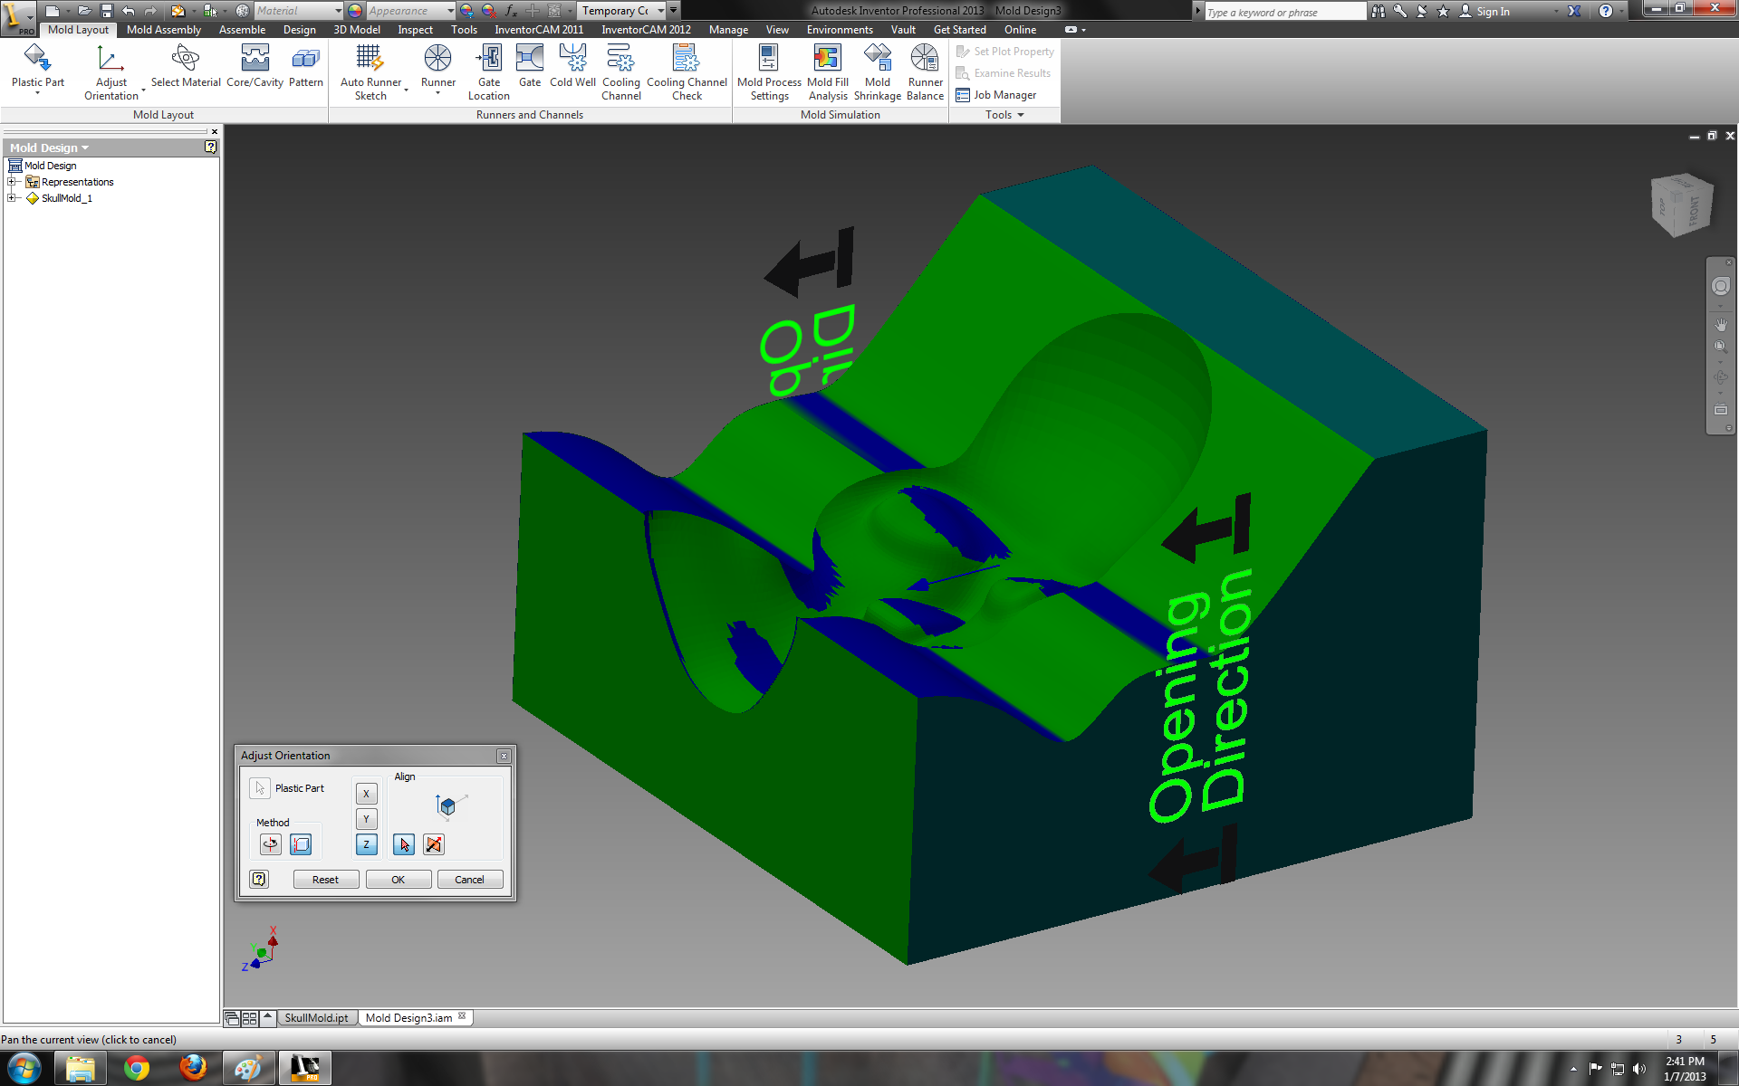Click help icon in Adjust Orientation dialog

(259, 879)
